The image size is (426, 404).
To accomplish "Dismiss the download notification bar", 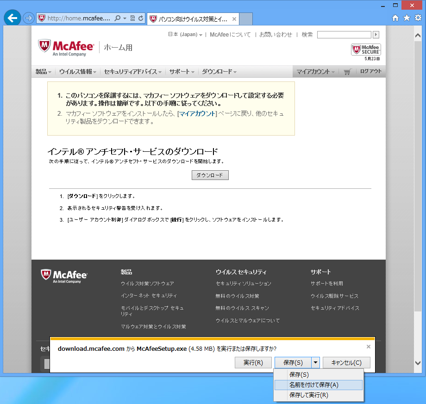I will click(x=369, y=347).
